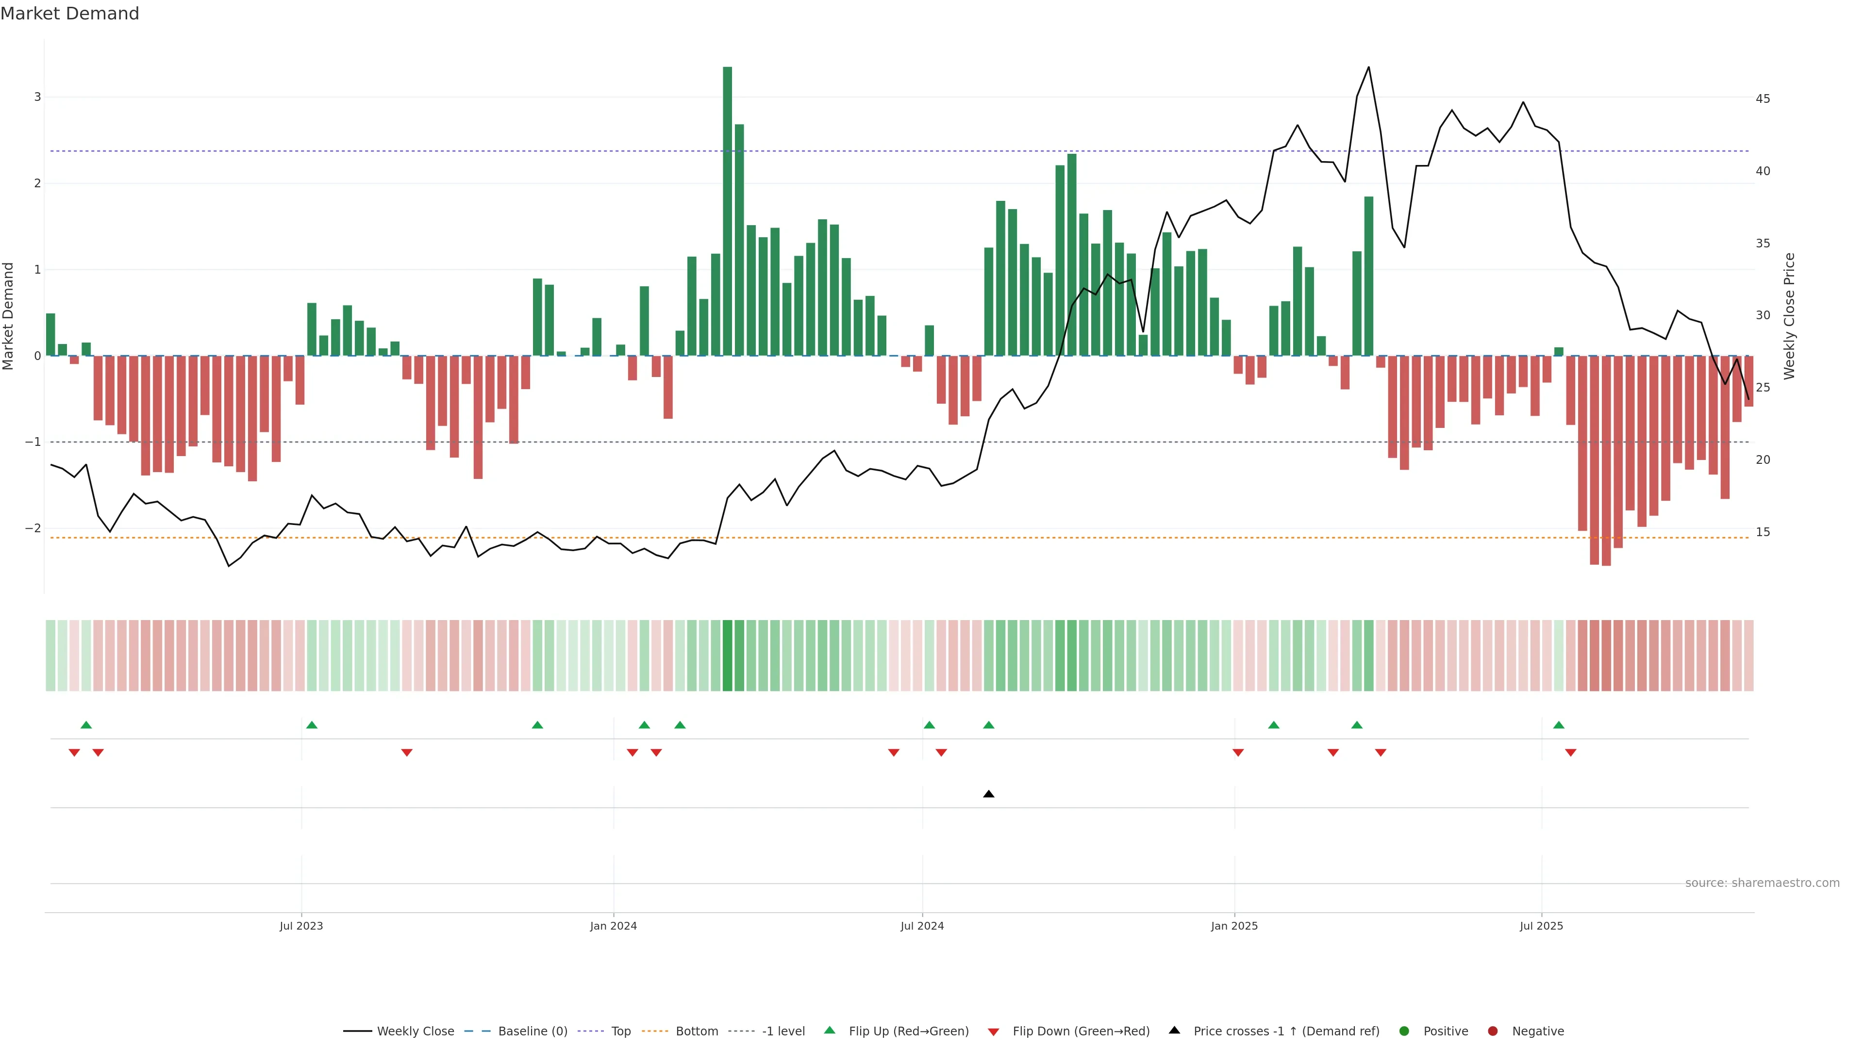Toggle the Top legend entry
The image size is (1864, 1048).
620,1031
